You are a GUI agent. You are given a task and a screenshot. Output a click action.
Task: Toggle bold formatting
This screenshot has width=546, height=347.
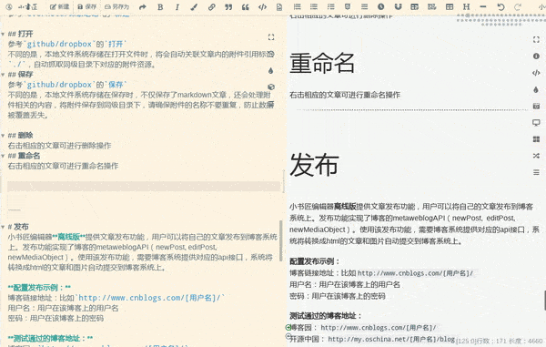click(160, 7)
